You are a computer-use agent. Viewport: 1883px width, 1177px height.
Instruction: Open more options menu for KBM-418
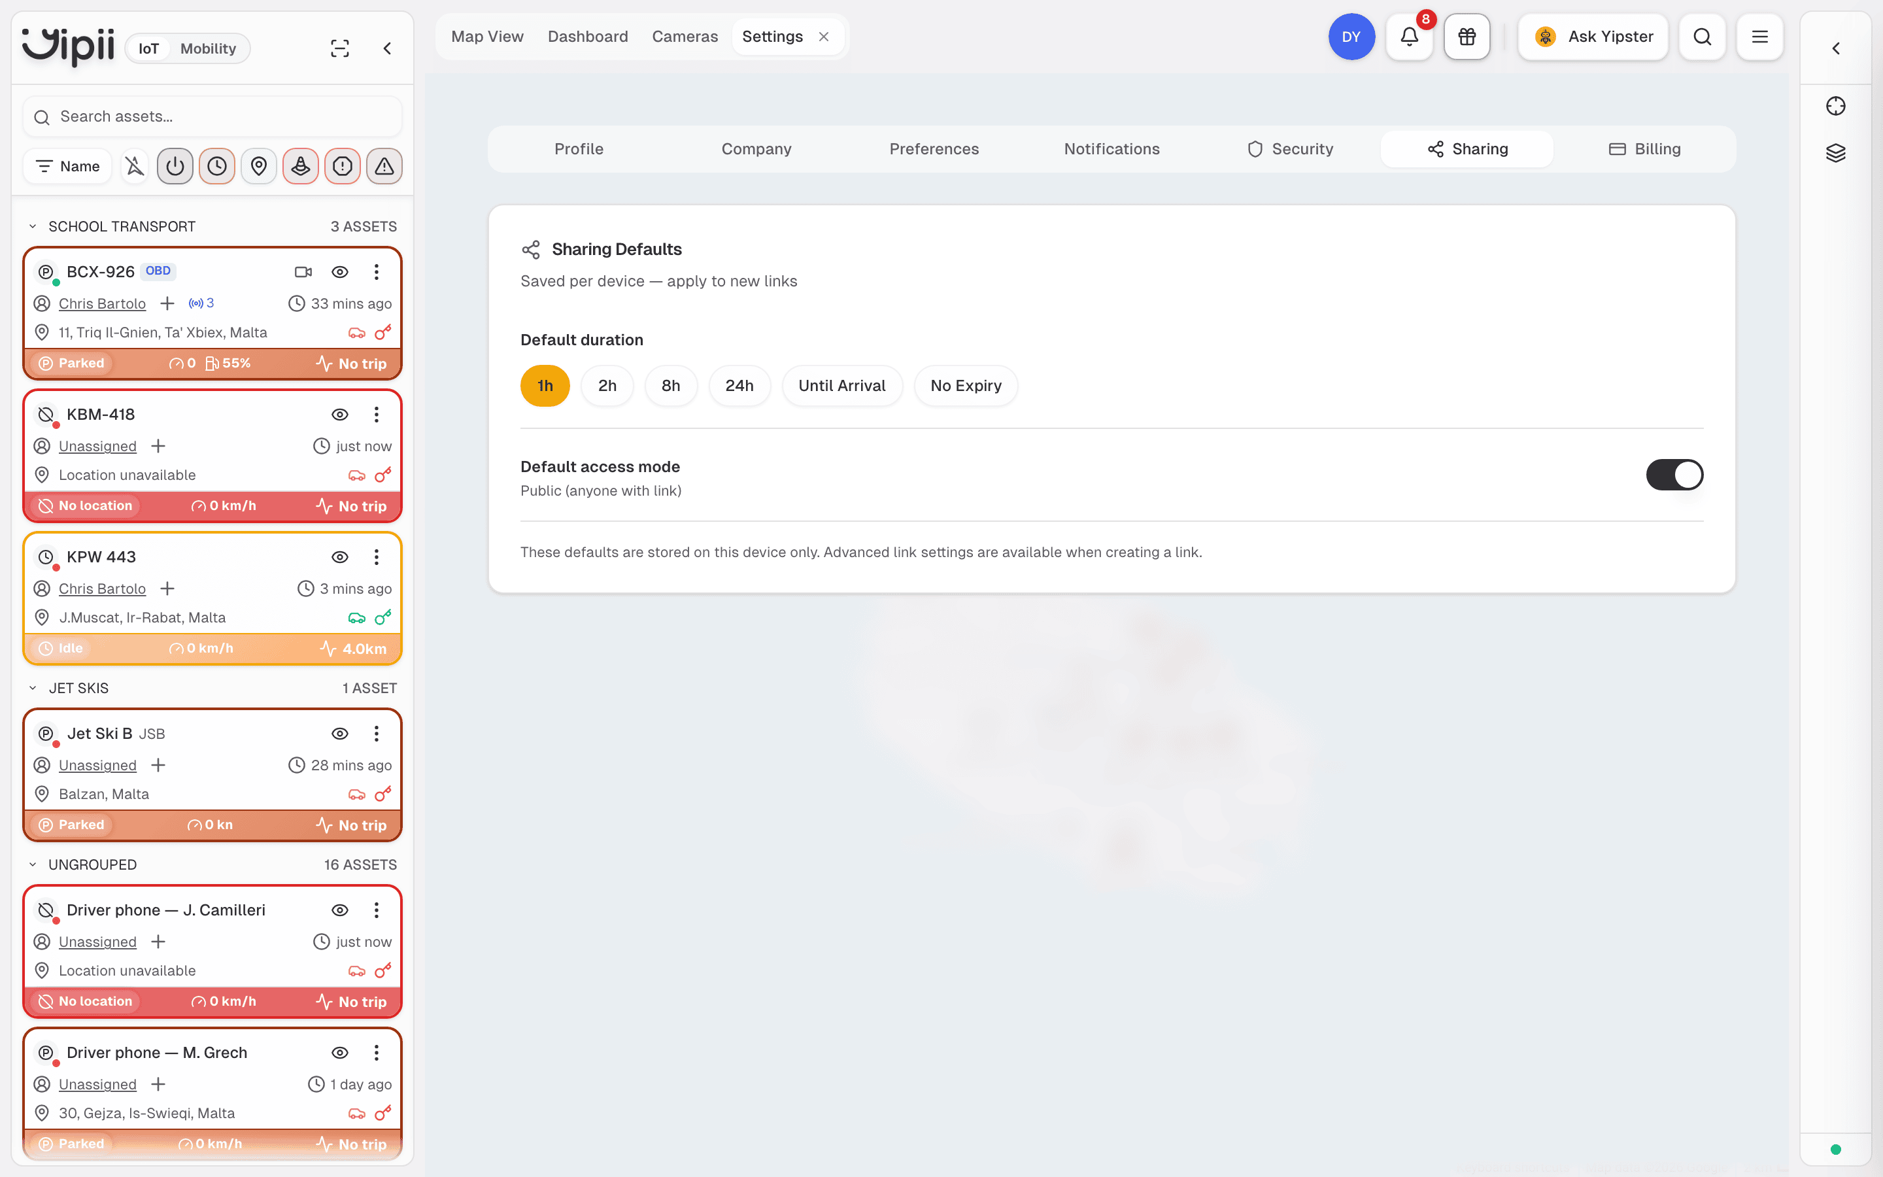[x=377, y=414]
